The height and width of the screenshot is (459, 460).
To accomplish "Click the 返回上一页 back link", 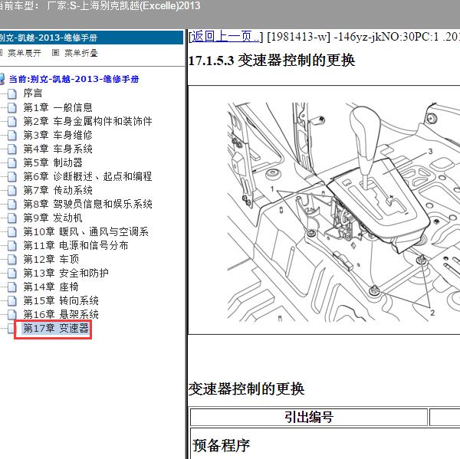I will click(225, 37).
